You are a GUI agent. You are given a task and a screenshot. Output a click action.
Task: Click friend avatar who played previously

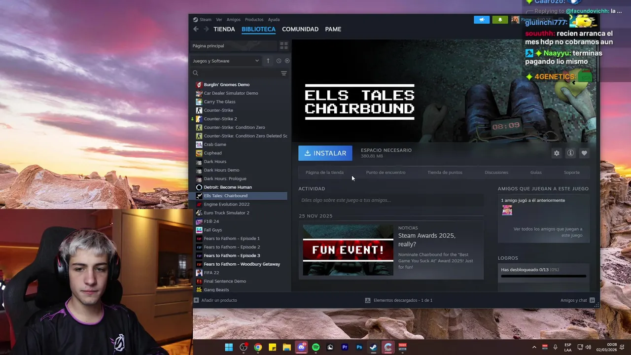(507, 211)
